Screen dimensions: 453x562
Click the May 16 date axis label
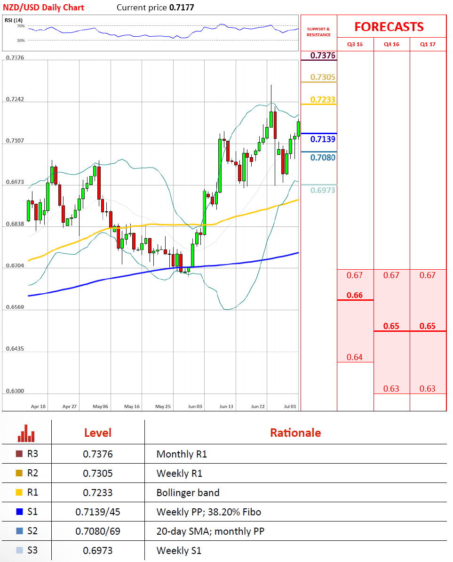point(132,407)
